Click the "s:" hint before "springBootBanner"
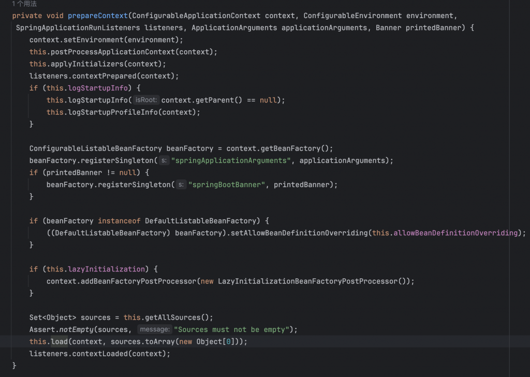 181,185
